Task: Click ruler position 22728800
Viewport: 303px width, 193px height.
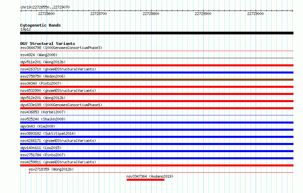Action: click(x=151, y=14)
